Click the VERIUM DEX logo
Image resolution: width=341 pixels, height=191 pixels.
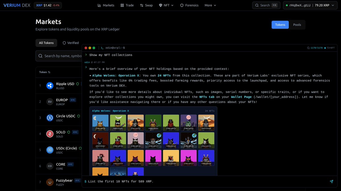tap(16, 5)
